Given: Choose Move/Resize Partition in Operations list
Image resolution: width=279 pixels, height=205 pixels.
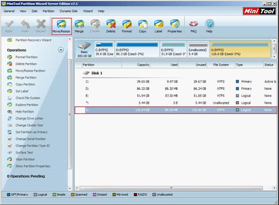Looking at the screenshot, I should pos(30,70).
